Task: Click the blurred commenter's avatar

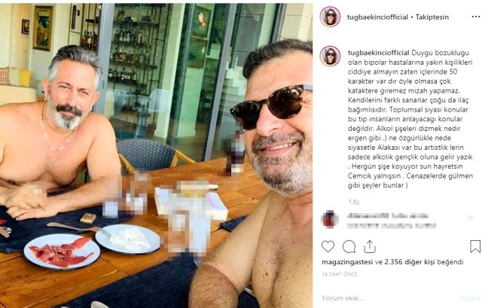Action: [330, 219]
